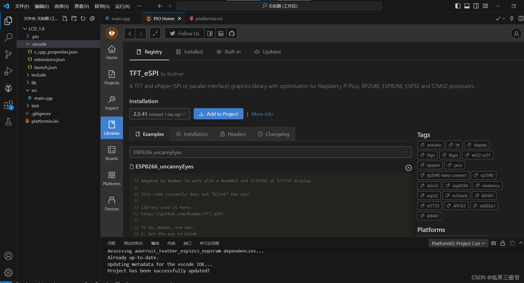Open PIO Boards section
This screenshot has height=283, width=524.
tap(112, 153)
